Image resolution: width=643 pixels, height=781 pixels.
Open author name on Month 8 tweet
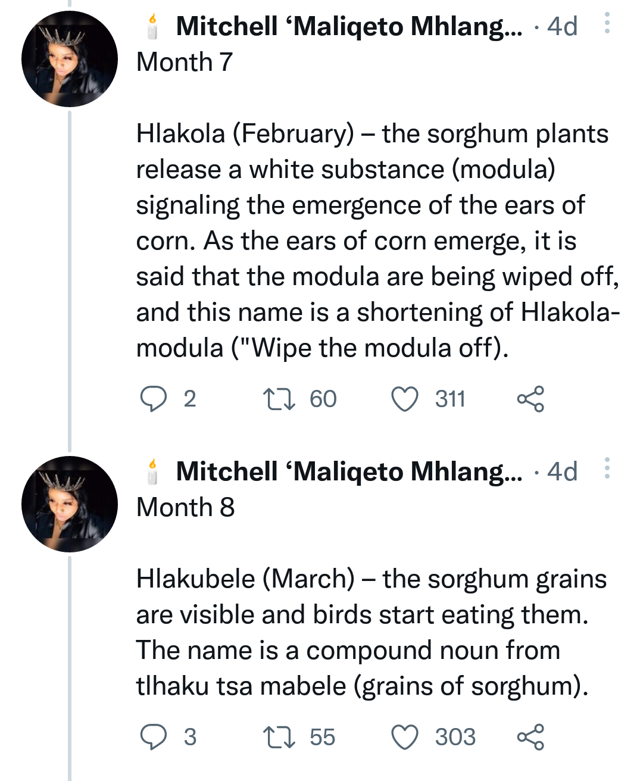click(x=349, y=471)
